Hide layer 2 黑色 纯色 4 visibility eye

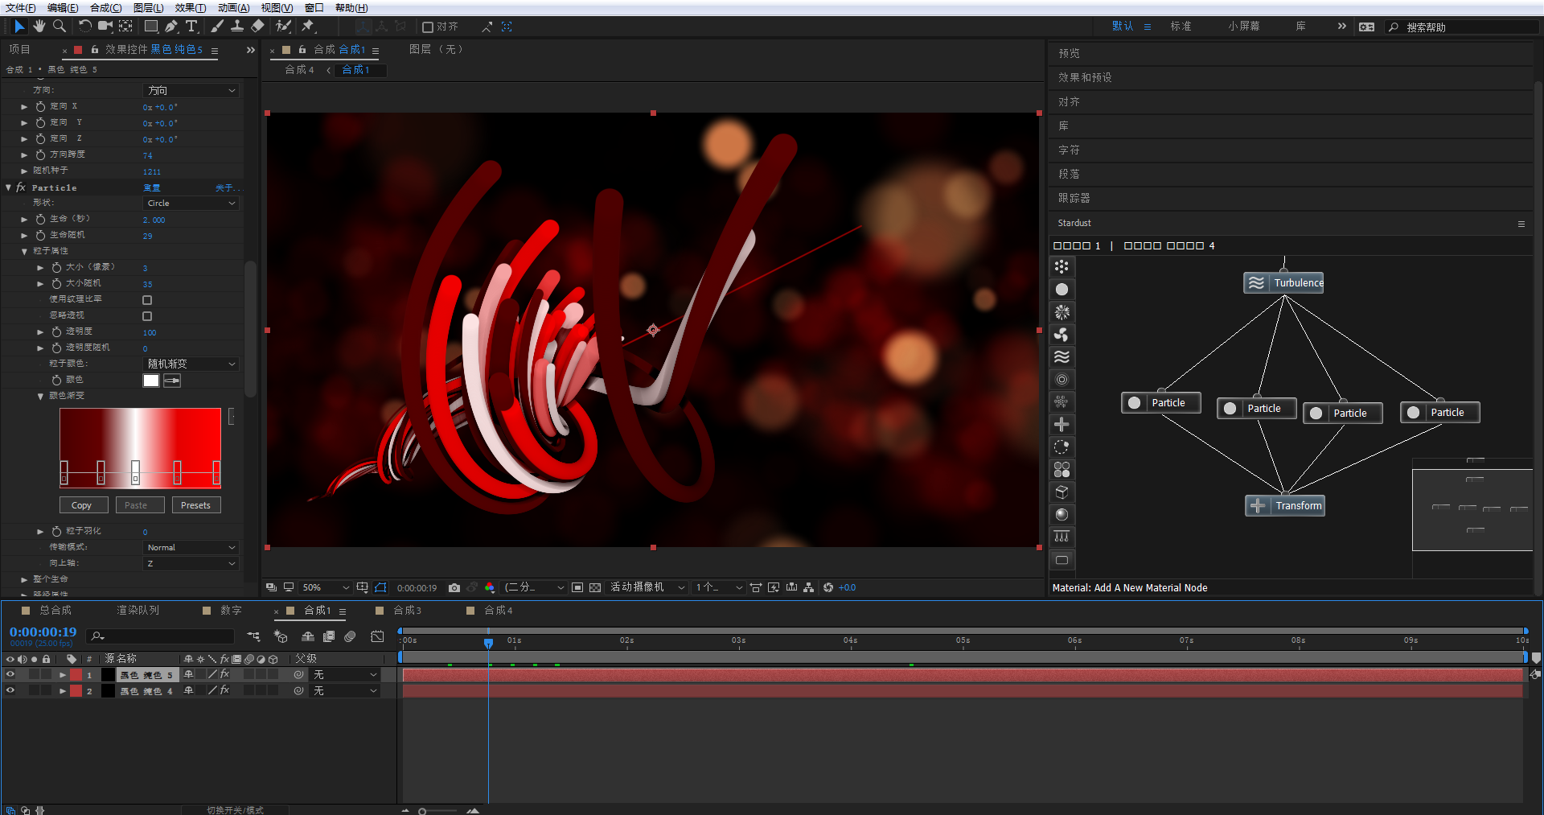point(10,690)
